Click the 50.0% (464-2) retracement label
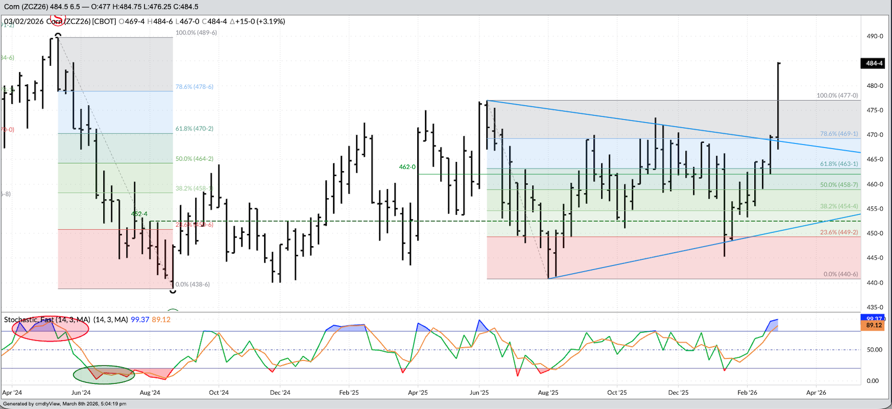The width and height of the screenshot is (892, 409). 194,159
